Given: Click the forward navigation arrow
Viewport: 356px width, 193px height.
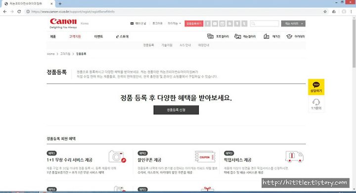Looking at the screenshot, I should pos(12,11).
